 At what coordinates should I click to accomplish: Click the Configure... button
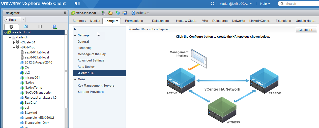pos(306,30)
